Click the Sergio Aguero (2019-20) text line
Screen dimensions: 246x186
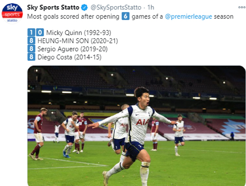72,49
